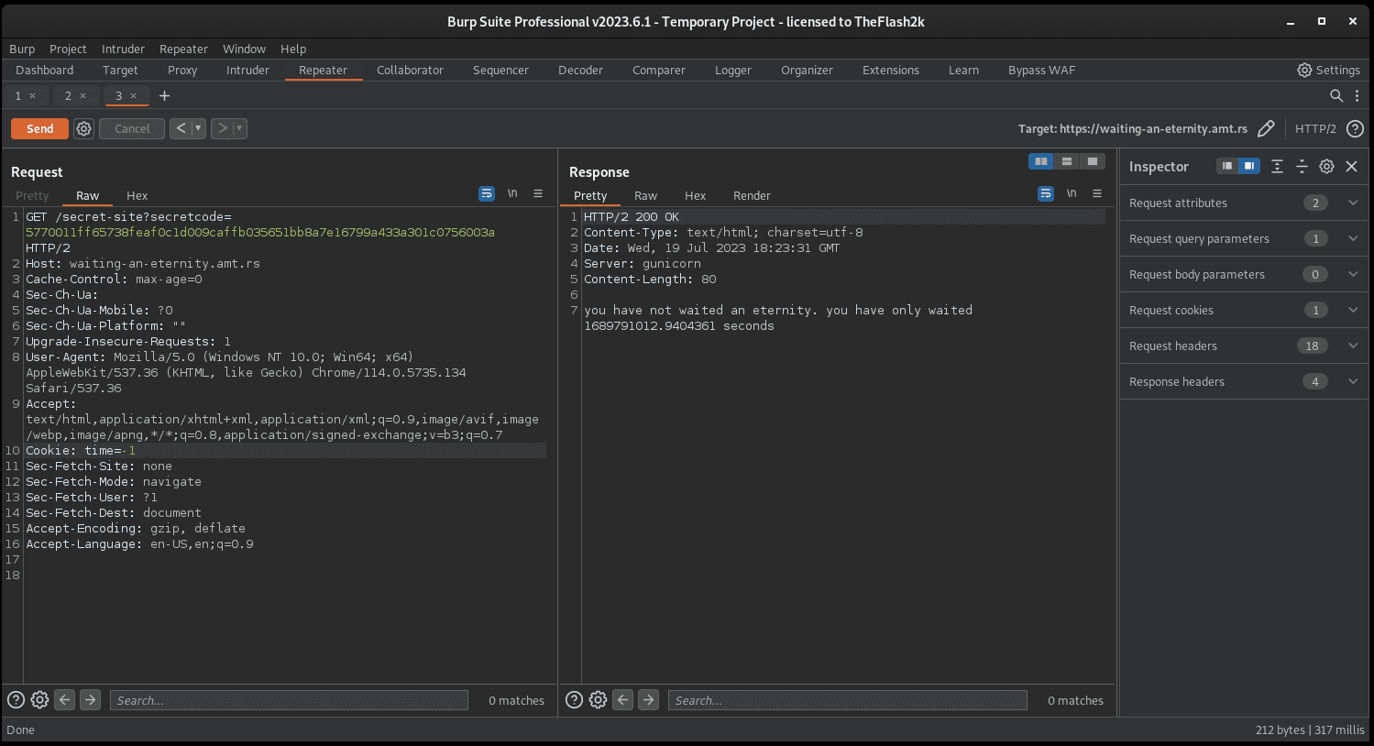Open the Decoder tab

(x=580, y=71)
